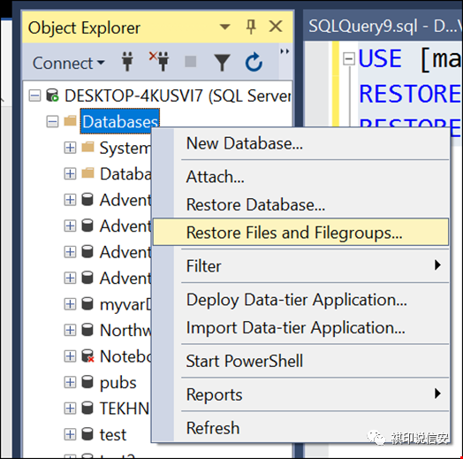Screen dimensions: 463x459
Task: Click the gray Stop square icon
Action: coord(191,62)
